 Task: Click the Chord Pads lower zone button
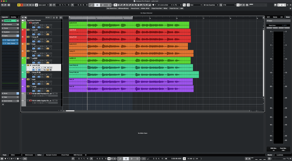click(x=65, y=155)
